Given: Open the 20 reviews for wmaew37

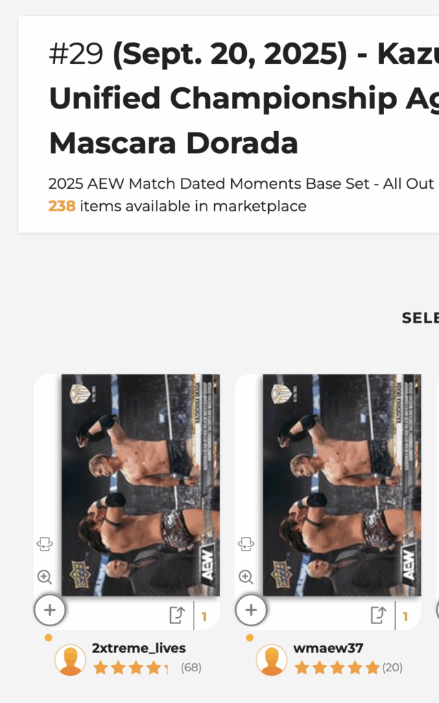Looking at the screenshot, I should pos(392,667).
